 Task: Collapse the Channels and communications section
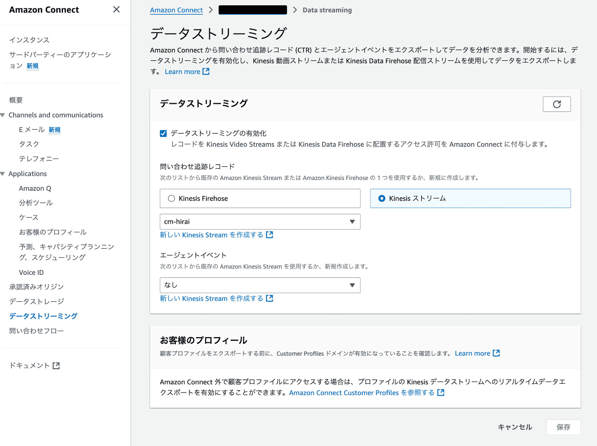tap(3, 115)
